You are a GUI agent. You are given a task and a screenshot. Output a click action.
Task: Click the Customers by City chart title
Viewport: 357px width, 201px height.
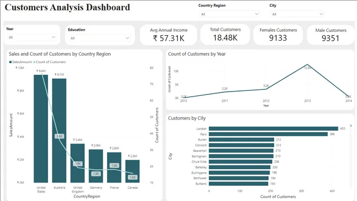click(x=187, y=118)
